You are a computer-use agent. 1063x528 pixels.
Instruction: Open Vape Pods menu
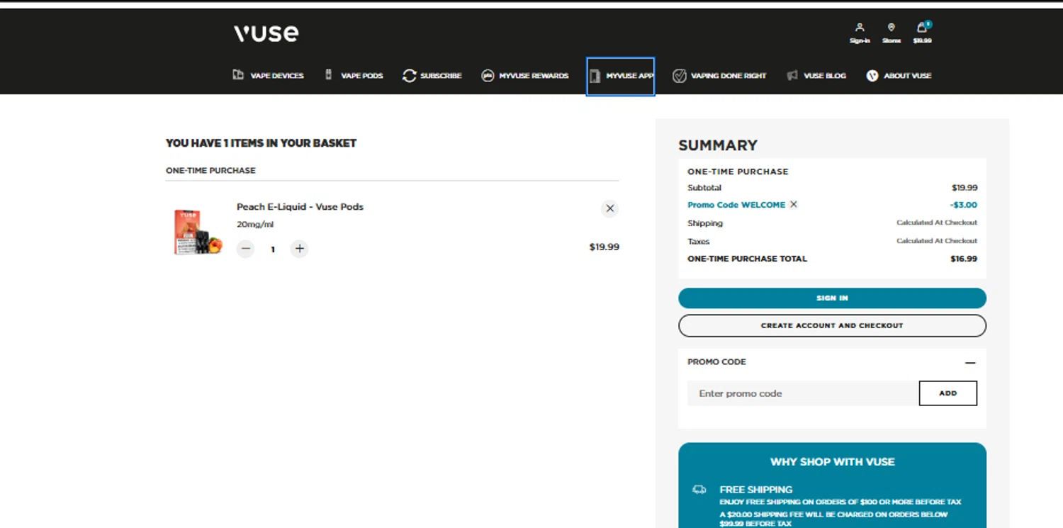click(362, 76)
